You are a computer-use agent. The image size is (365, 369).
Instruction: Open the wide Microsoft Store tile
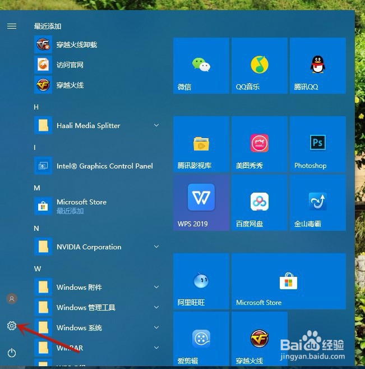pos(289,281)
